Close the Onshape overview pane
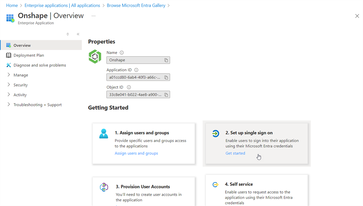 click(357, 16)
